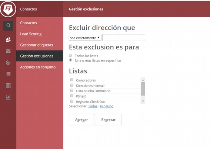210x149 pixels.
Task: Click the 'Todas' select link
Action: (x=93, y=106)
